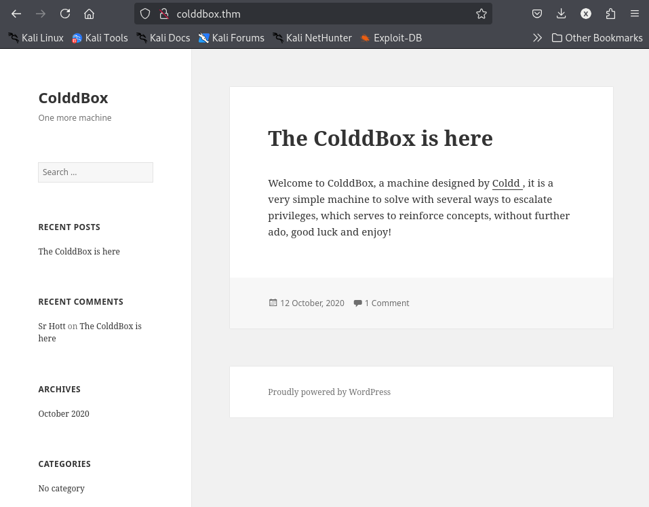Click the 'No category' text
Viewport: 649px width, 507px height.
pyautogui.click(x=61, y=489)
